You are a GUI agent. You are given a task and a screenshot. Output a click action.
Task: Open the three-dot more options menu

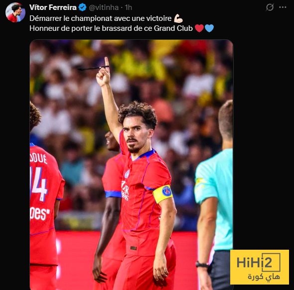[283, 7]
